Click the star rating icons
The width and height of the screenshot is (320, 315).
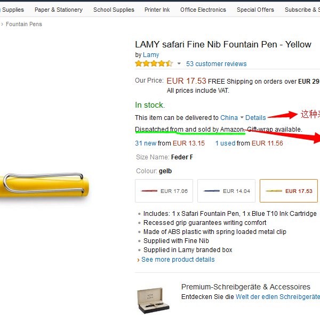(154, 63)
